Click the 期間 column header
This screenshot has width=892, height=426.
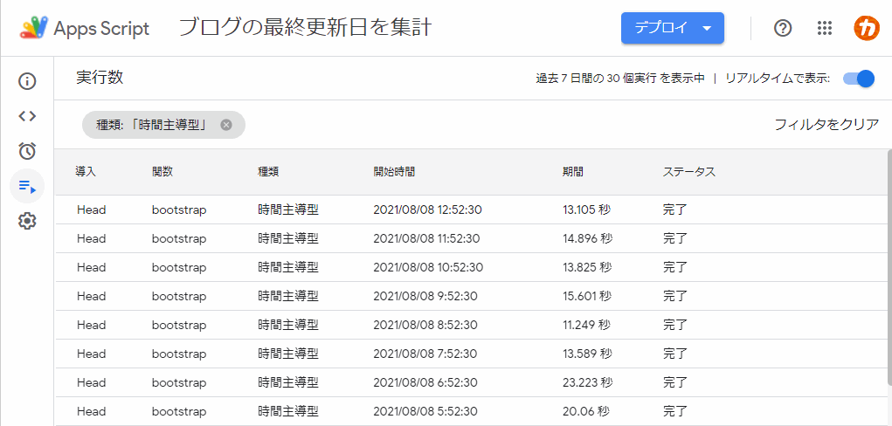(x=573, y=172)
